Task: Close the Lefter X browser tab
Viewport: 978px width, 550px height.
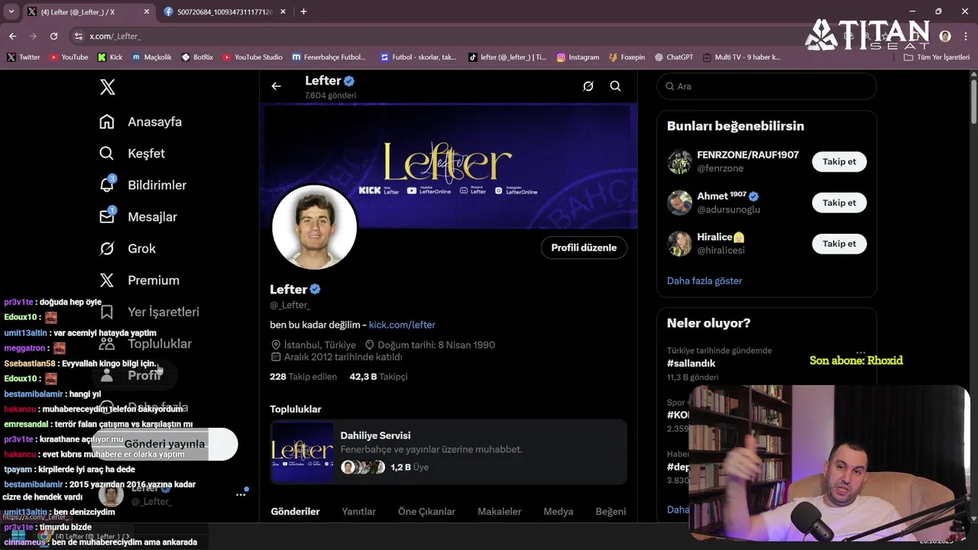Action: point(146,11)
